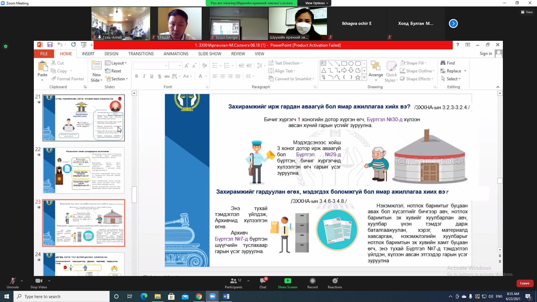Click the main slide vertical scrollbar handle
This screenshot has height=302, width=537.
click(x=500, y=181)
